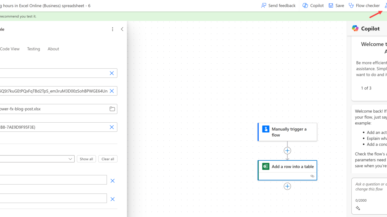This screenshot has height=217, width=387.
Task: Clear the xlsx file location field above
Action: click(x=112, y=91)
